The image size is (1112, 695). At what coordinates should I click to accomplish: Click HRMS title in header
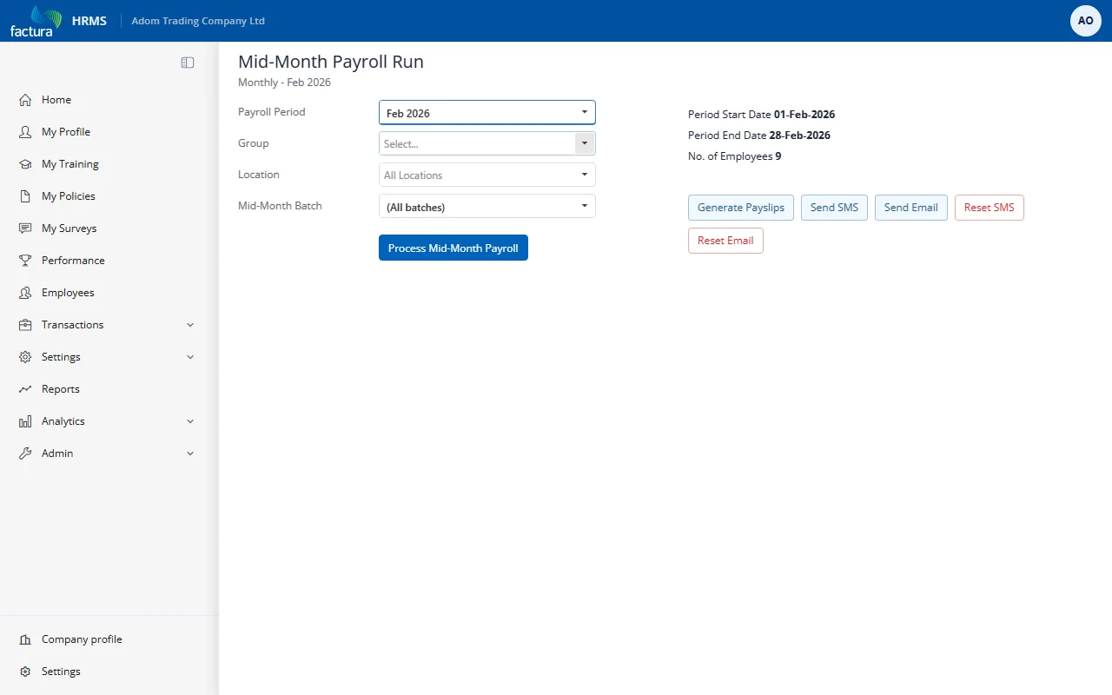click(89, 21)
